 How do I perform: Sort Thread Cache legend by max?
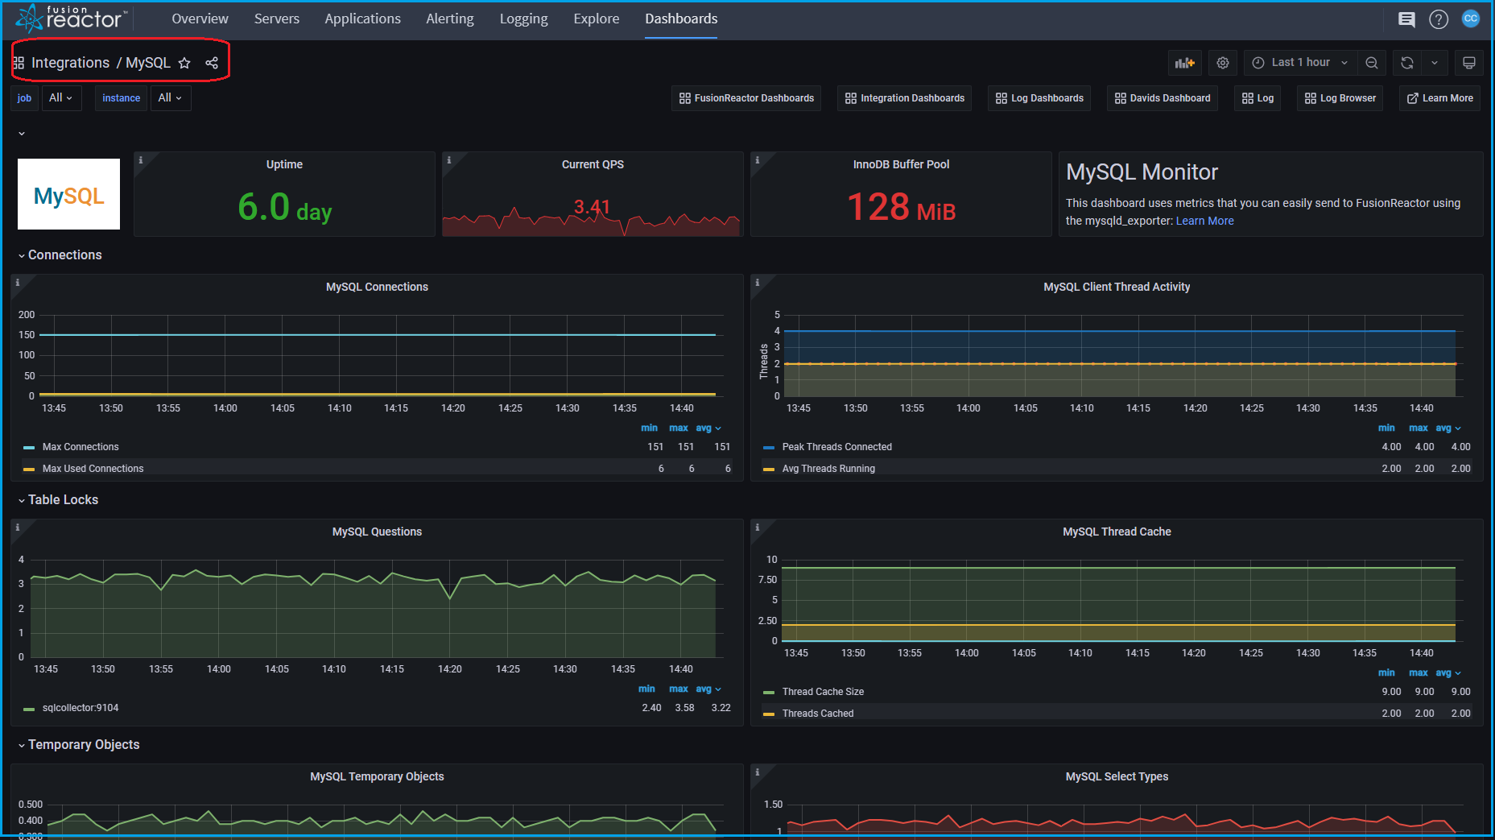click(x=1419, y=672)
